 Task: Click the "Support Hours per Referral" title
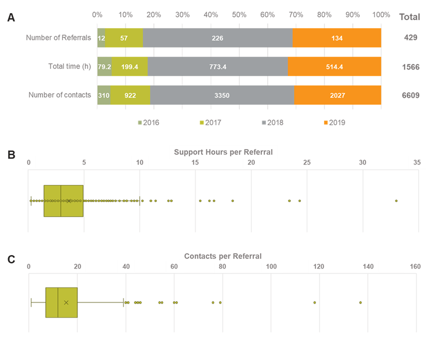223,152
